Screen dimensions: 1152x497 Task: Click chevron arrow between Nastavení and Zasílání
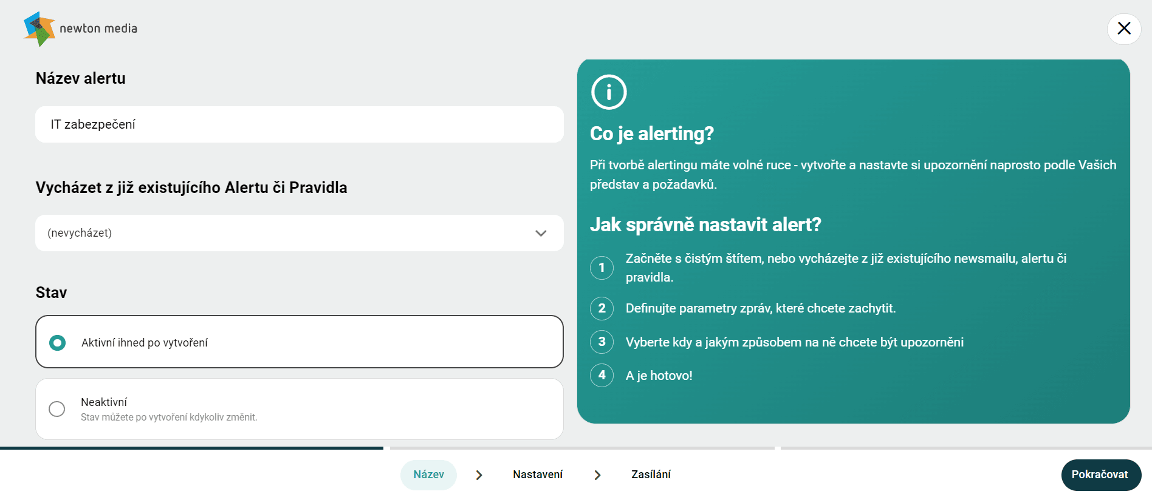(x=597, y=475)
